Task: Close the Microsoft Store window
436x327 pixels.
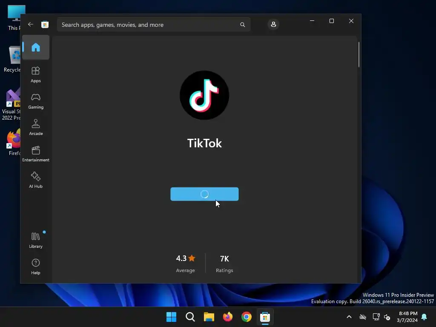Action: click(x=351, y=21)
